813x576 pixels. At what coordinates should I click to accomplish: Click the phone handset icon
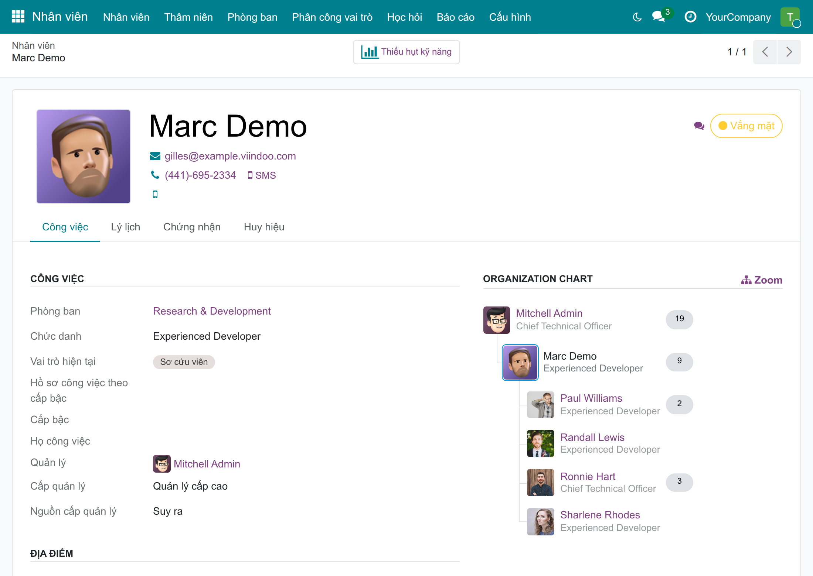click(155, 175)
